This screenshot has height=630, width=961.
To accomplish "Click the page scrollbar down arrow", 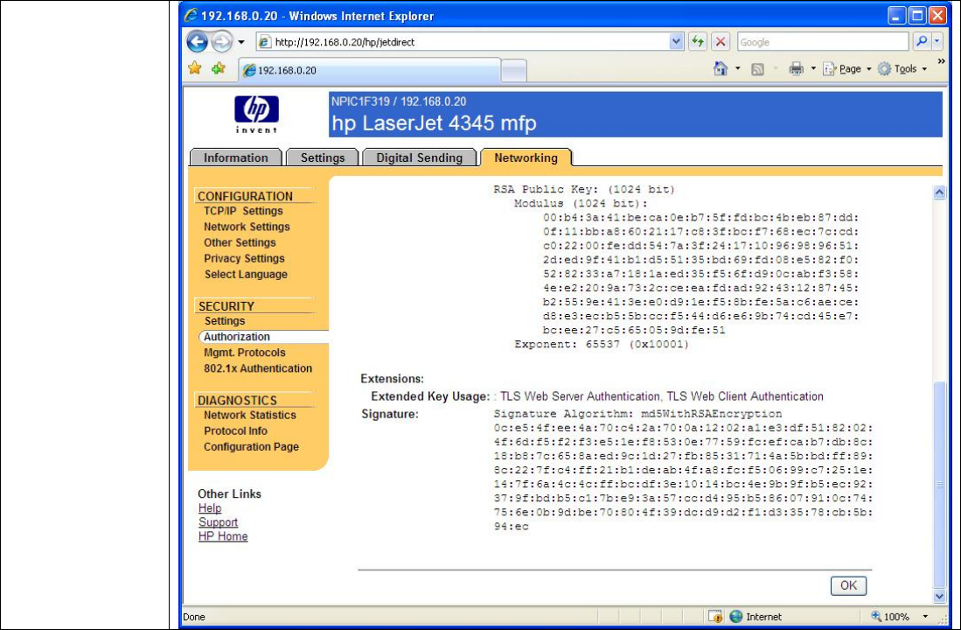I will 939,596.
